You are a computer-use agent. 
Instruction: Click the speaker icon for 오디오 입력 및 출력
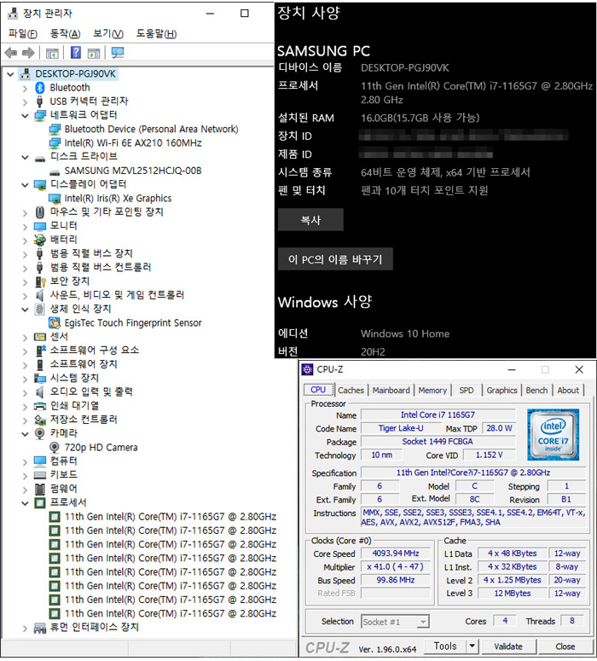coord(39,392)
